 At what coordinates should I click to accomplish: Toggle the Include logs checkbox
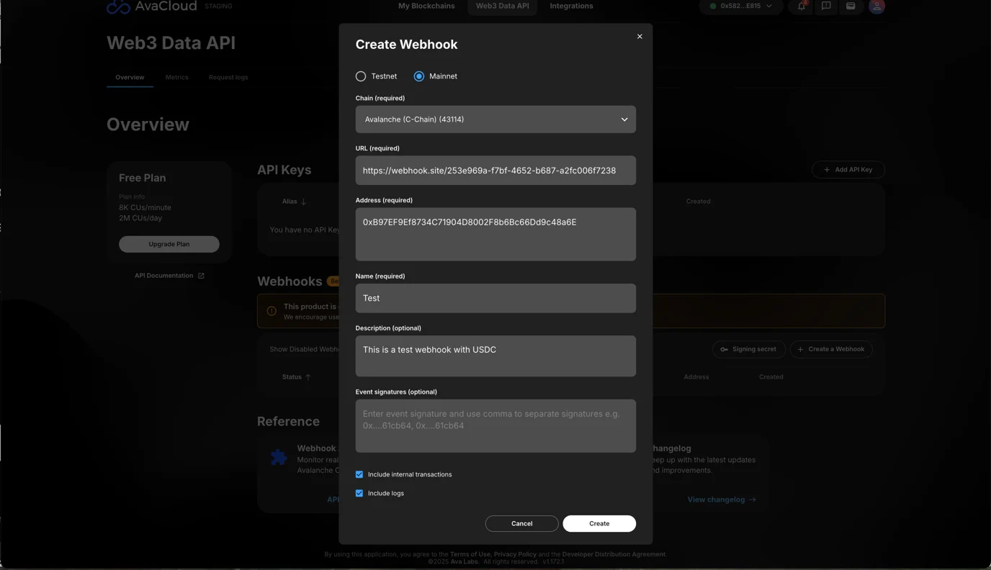pyautogui.click(x=359, y=493)
